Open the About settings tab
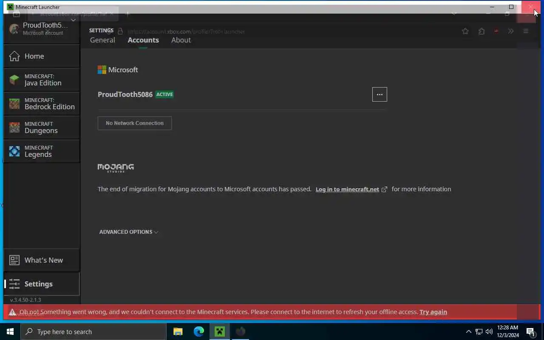This screenshot has height=340, width=544. coord(181,40)
